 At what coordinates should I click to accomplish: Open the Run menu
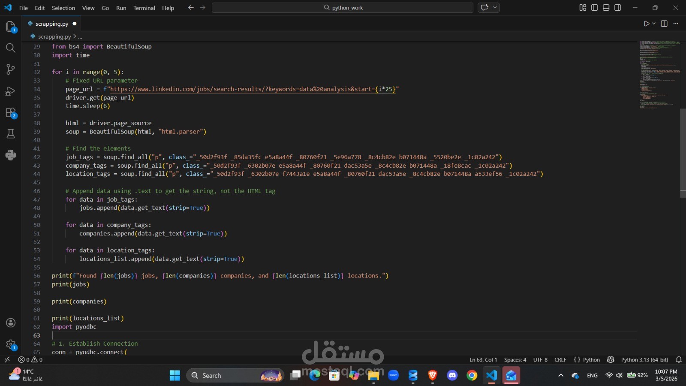[x=121, y=8]
